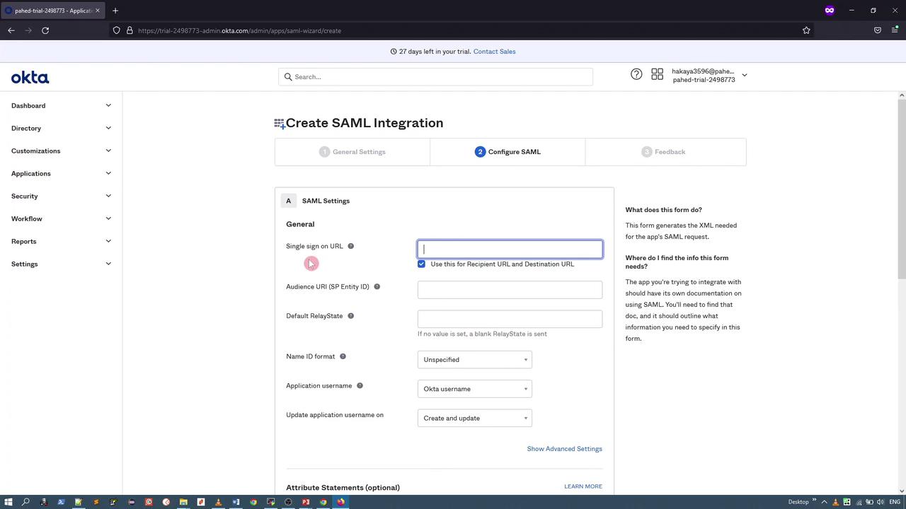Click the Search field in header

tap(435, 77)
